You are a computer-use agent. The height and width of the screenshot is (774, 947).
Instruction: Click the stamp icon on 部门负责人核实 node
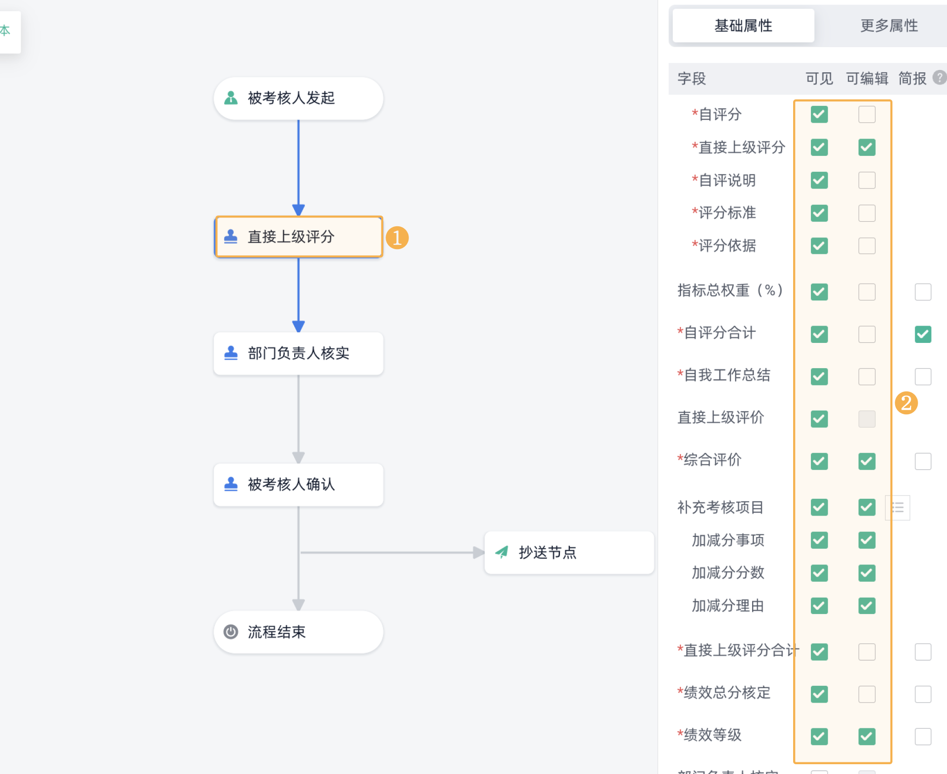pos(231,353)
